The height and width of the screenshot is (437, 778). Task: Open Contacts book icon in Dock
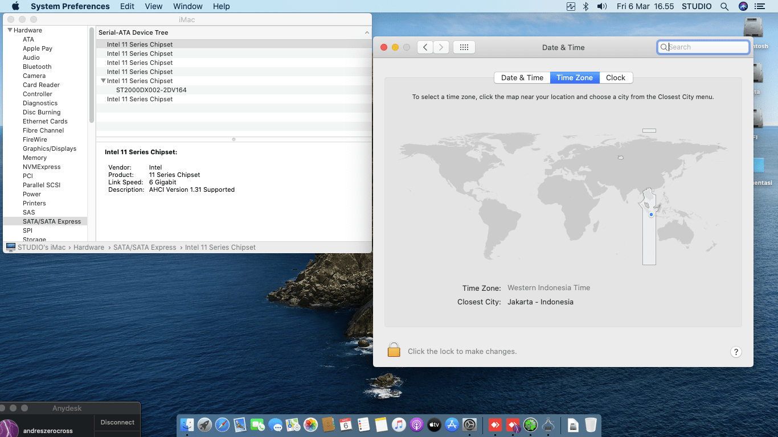click(x=328, y=424)
